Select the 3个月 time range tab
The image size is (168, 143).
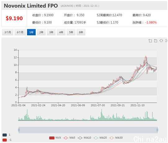point(8,32)
